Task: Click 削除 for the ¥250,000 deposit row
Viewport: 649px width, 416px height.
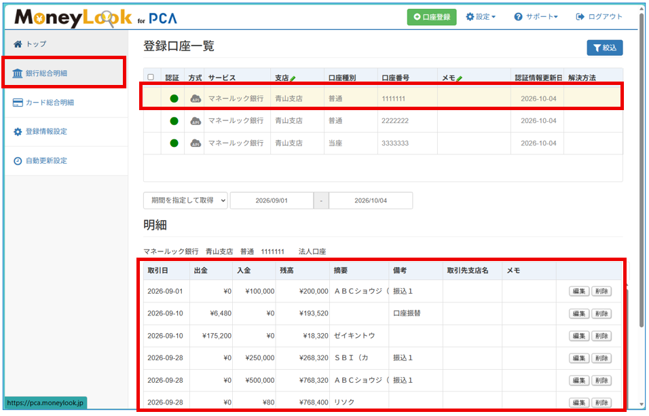Action: (601, 358)
